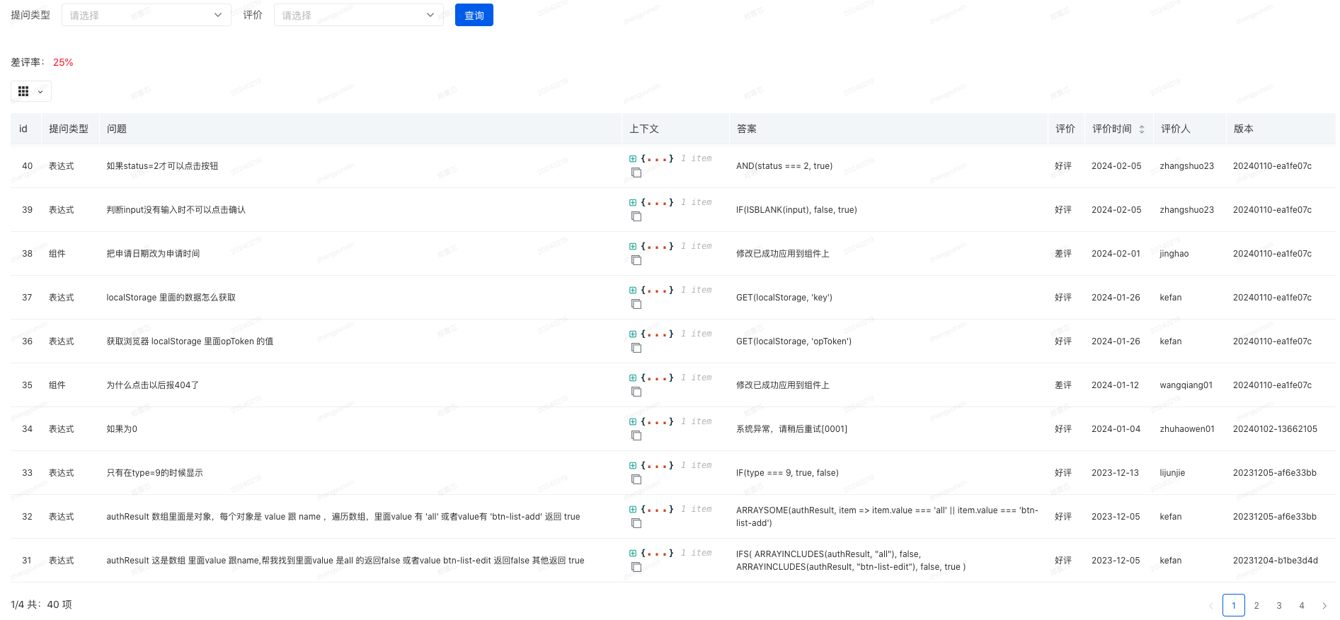Screen dimensions: 1340x620
Task: Copy context JSON in row 32
Action: pyautogui.click(x=636, y=523)
